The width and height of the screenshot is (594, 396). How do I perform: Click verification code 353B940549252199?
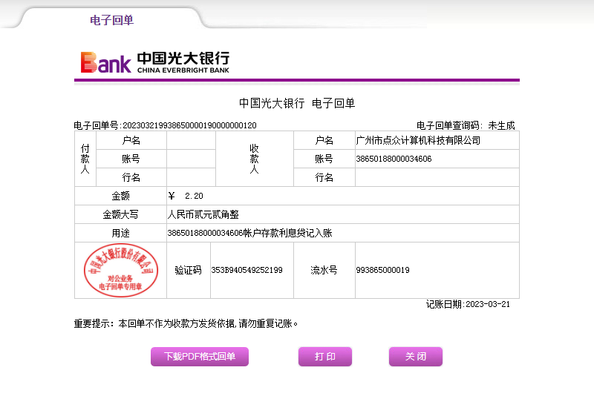click(247, 270)
